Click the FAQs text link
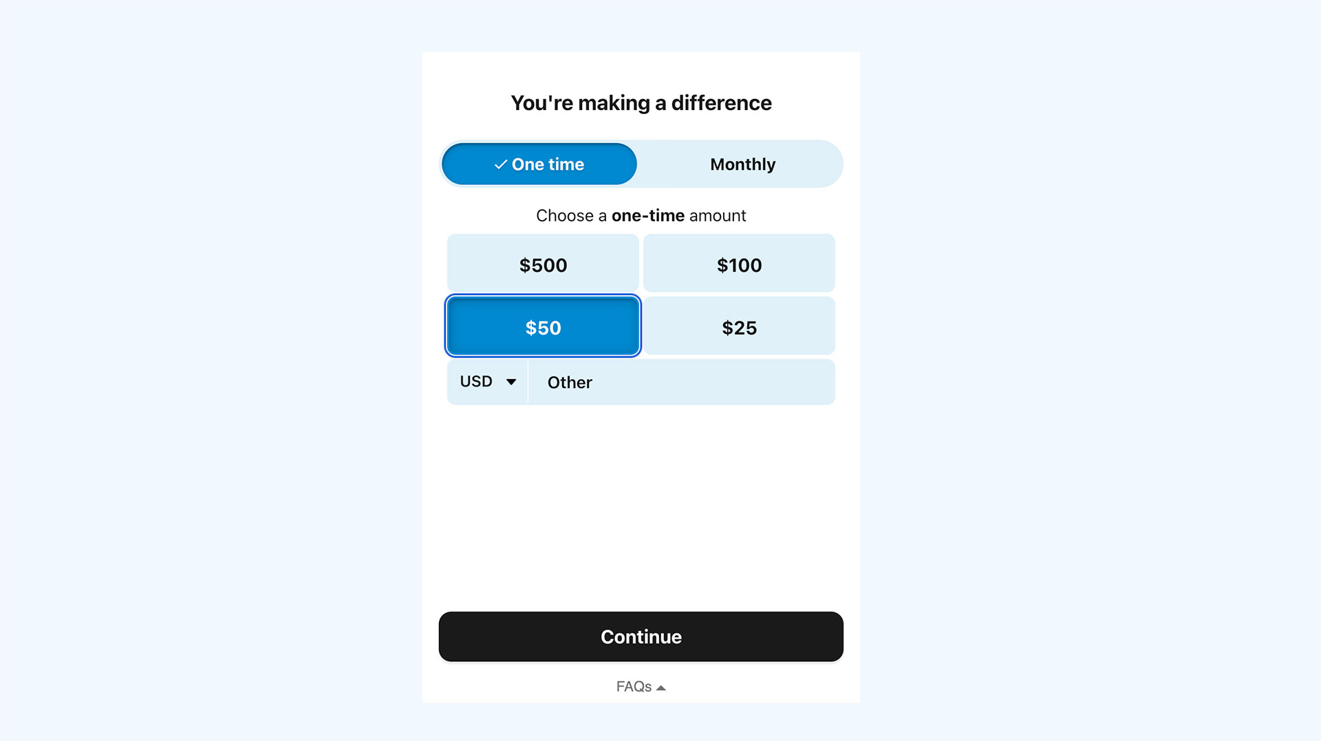This screenshot has height=741, width=1321. coord(633,687)
